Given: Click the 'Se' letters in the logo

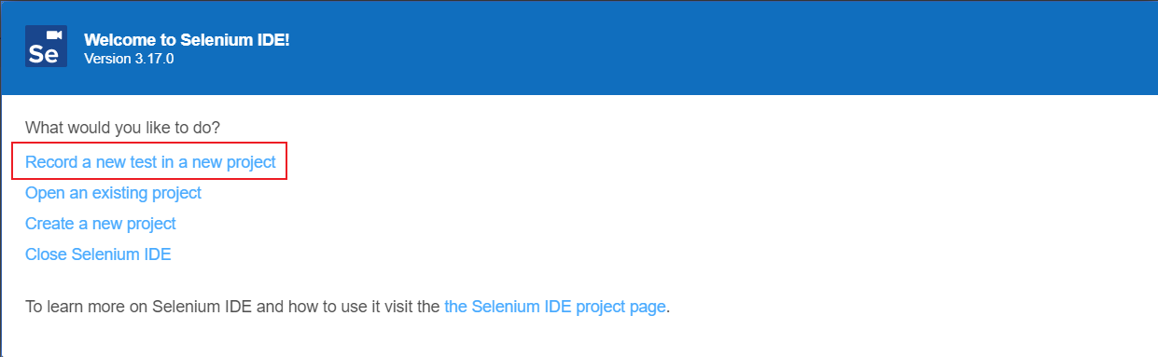Looking at the screenshot, I should point(43,54).
